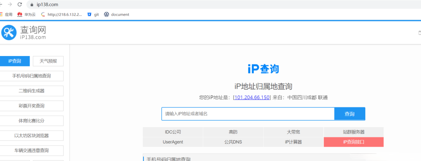Open 手机号码归属地查询 in sidebar
This screenshot has width=421, height=161.
(x=32, y=76)
